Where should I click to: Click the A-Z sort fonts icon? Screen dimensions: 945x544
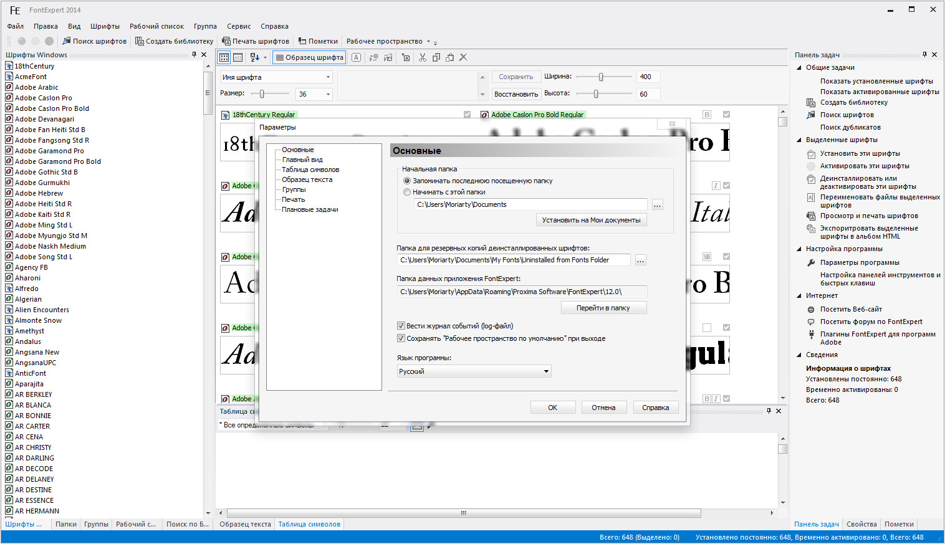pyautogui.click(x=254, y=57)
